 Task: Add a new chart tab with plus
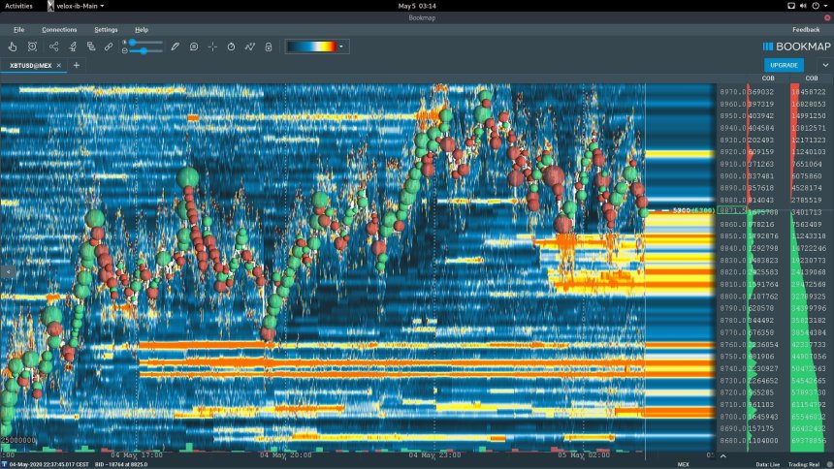pos(77,65)
